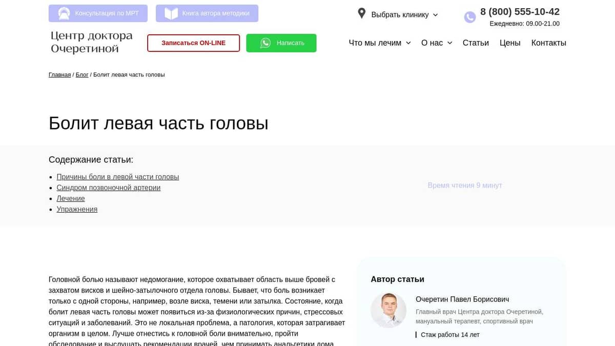The width and height of the screenshot is (615, 346).
Task: Click the vertical bar icon before Стаж работы
Action: [x=416, y=334]
